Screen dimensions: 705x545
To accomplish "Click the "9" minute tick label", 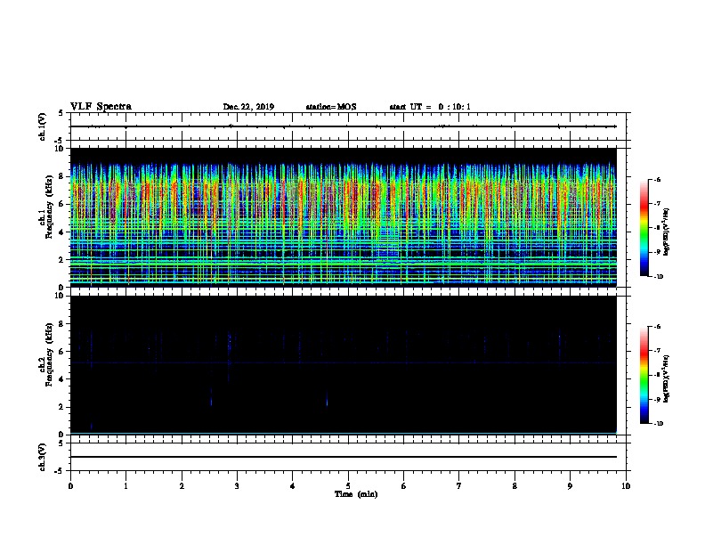I will click(570, 486).
